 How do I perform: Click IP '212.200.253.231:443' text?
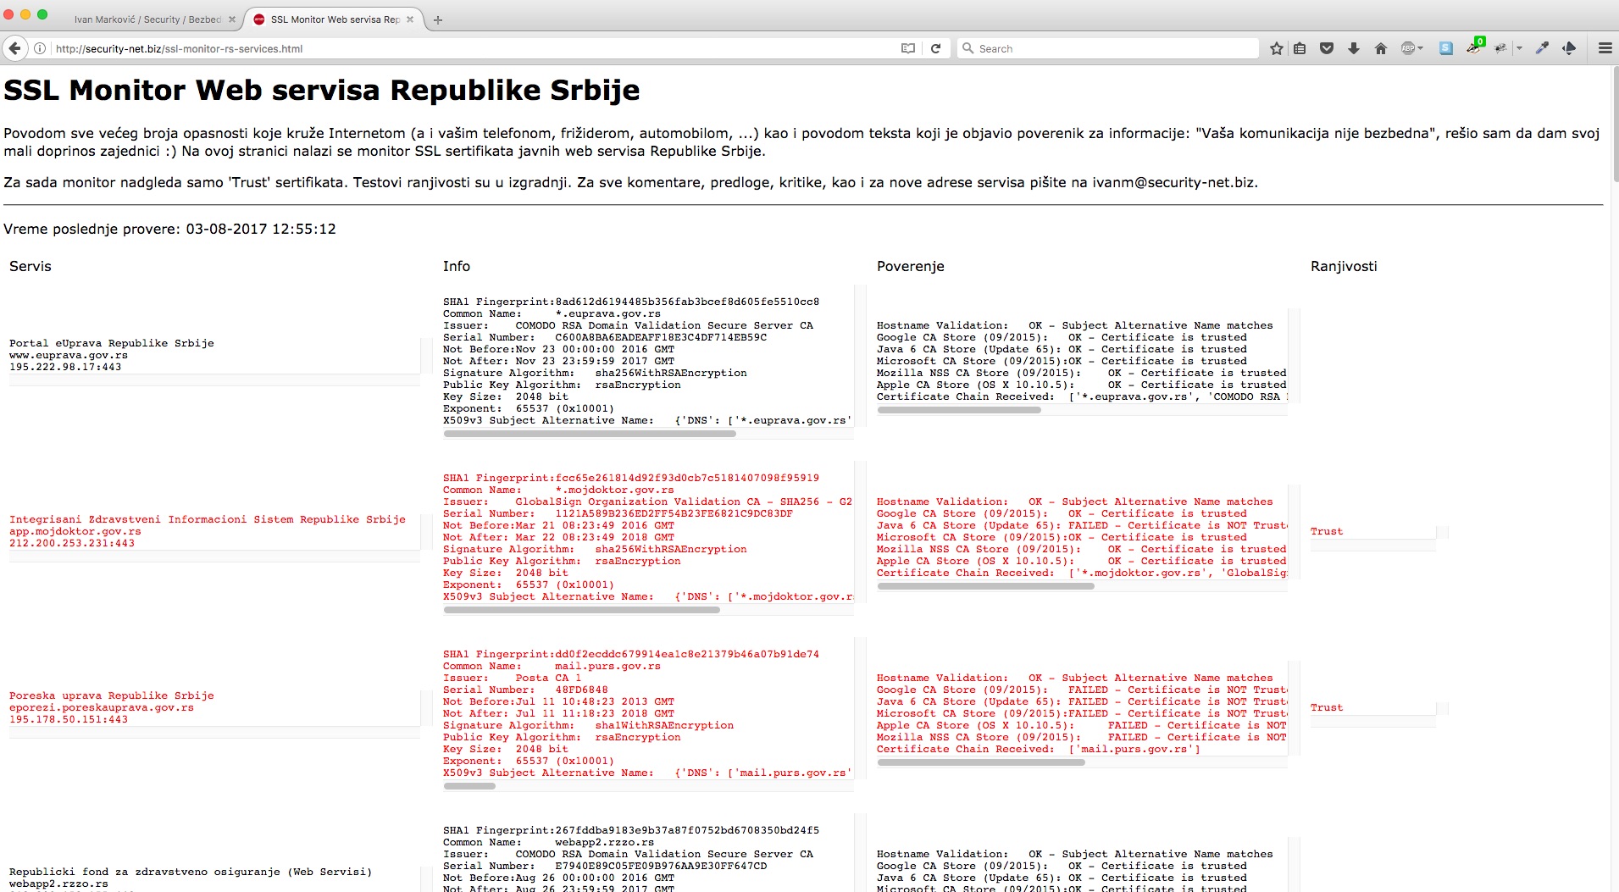72,543
